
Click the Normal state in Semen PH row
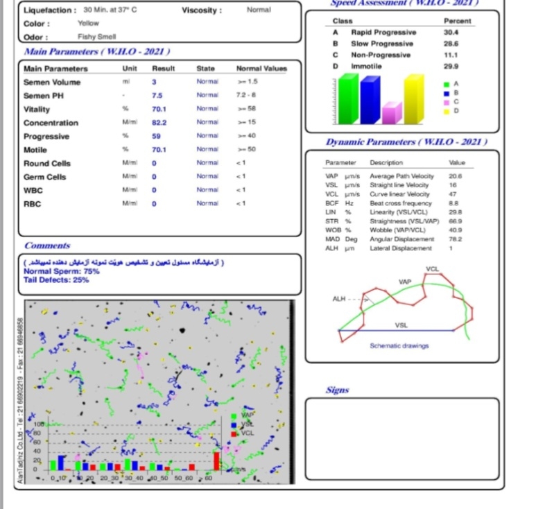pyautogui.click(x=207, y=95)
